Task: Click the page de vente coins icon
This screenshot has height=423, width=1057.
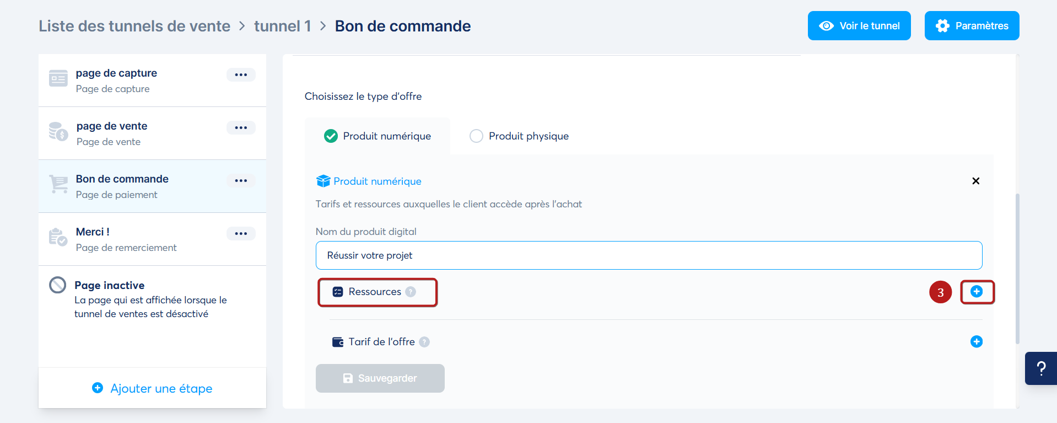Action: coord(58,132)
